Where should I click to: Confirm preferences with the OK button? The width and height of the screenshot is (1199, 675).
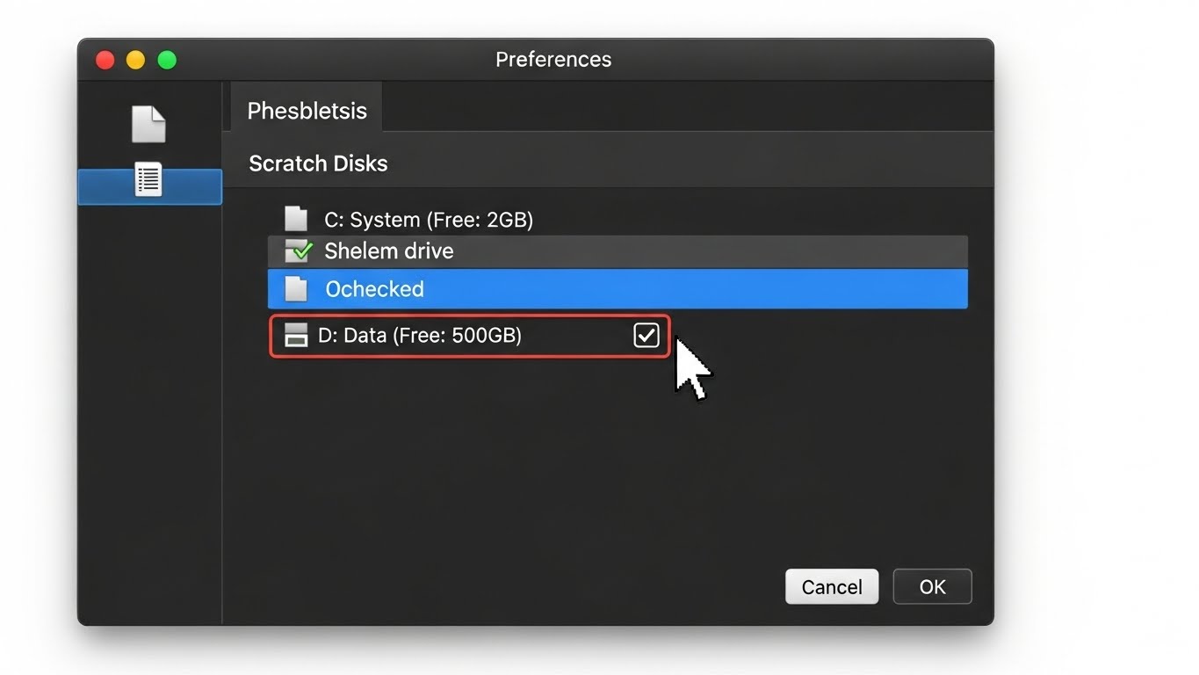pos(932,586)
